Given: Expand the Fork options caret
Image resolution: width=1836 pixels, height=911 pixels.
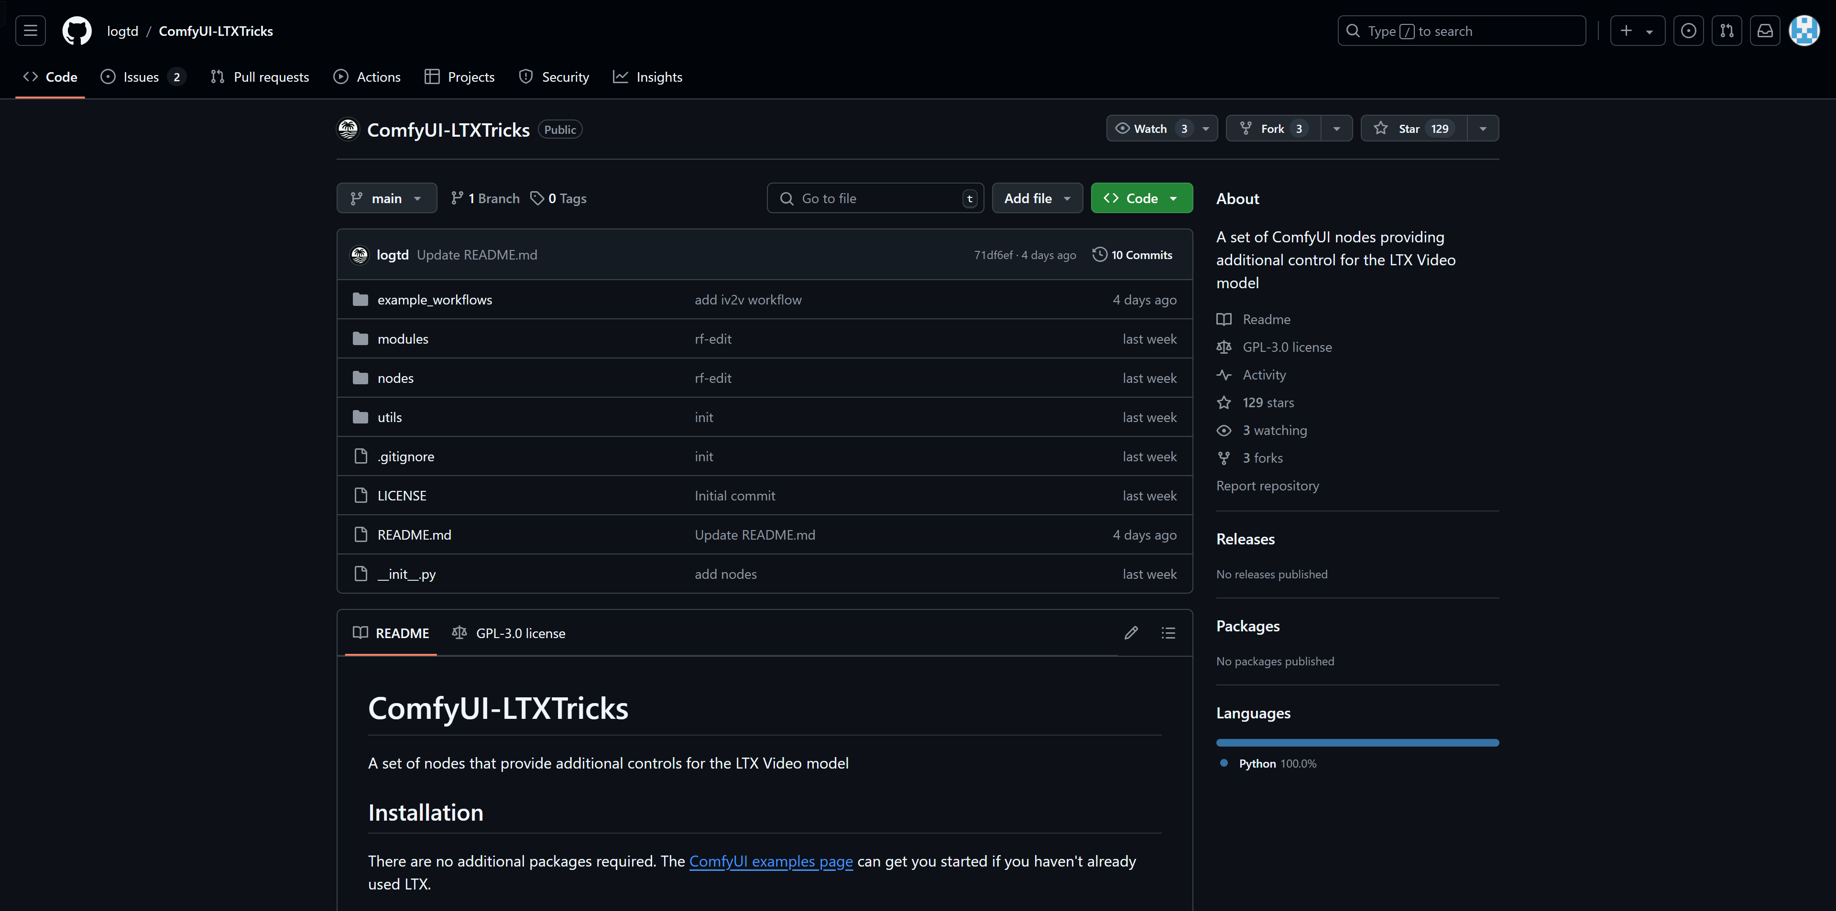Looking at the screenshot, I should 1336,128.
